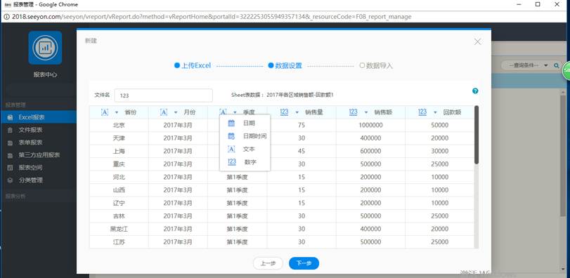Choose 日期时间 from the type menu
The height and width of the screenshot is (278, 570).
pos(245,136)
